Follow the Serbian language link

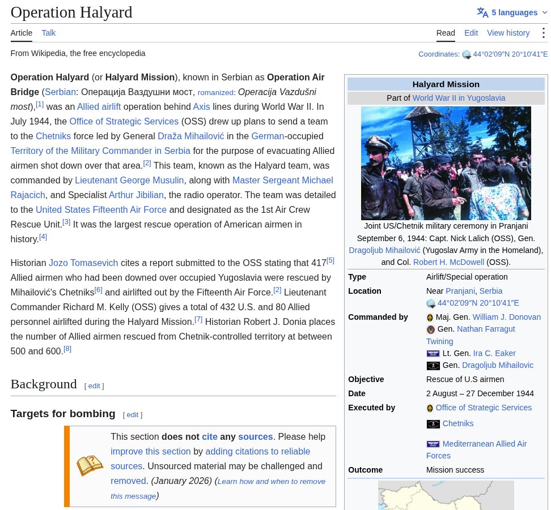click(x=60, y=92)
